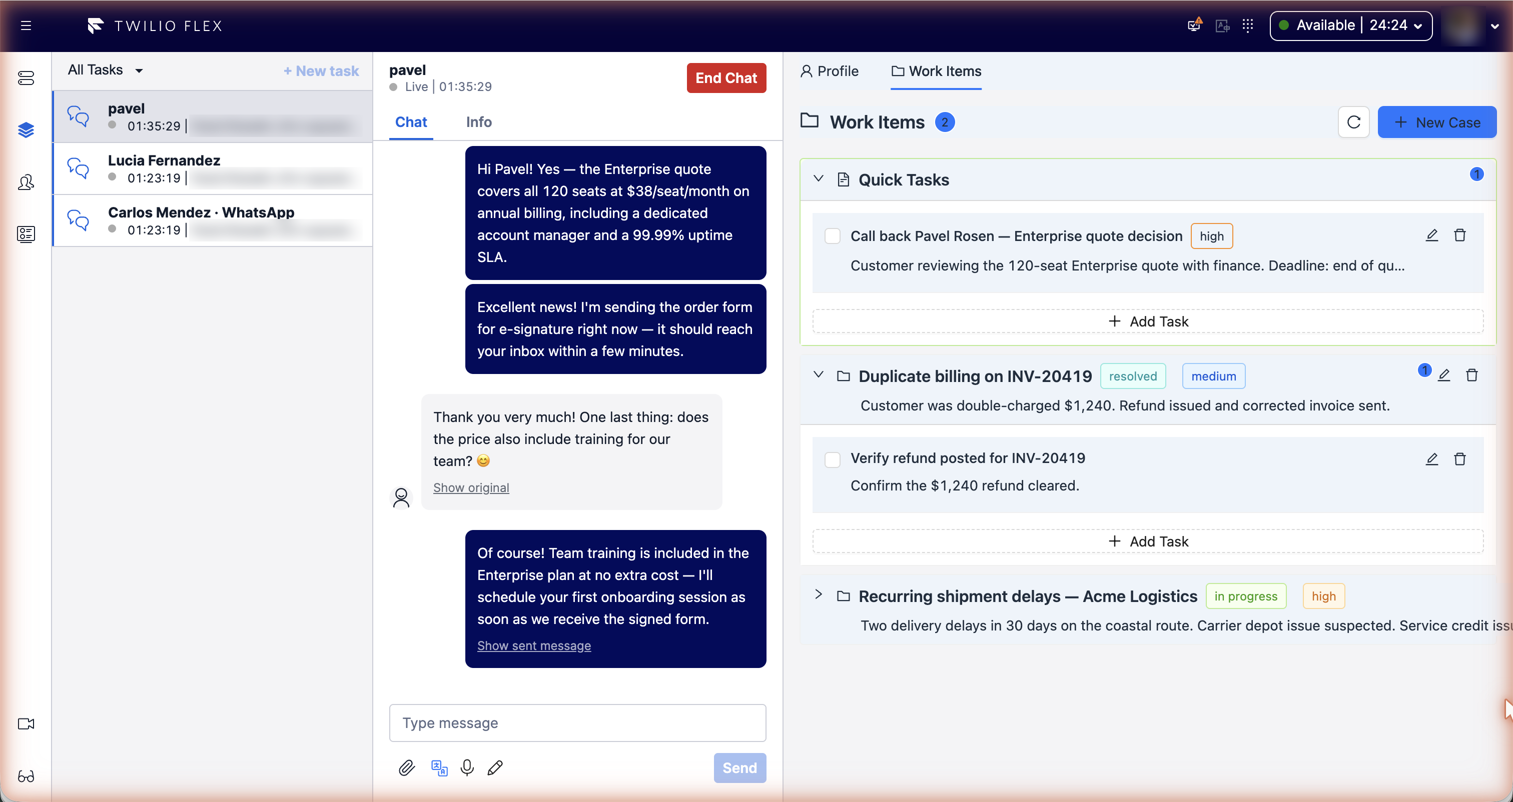1513x802 pixels.
Task: Open the Available status dropdown
Action: 1351,26
